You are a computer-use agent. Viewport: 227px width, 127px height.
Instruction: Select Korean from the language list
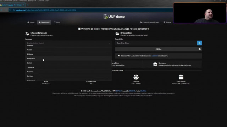pos(68,72)
